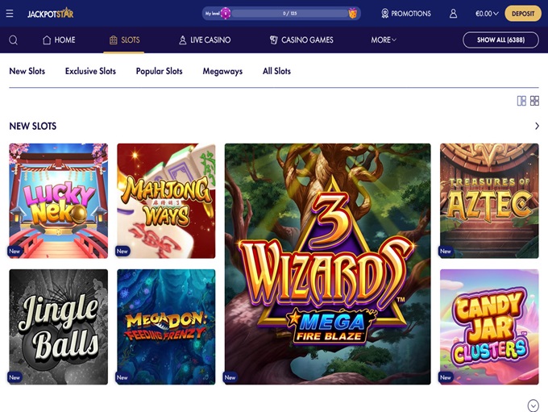Open the 3 Wizards Mega Fire Blaze game
Screen dimensions: 548x412
click(327, 264)
